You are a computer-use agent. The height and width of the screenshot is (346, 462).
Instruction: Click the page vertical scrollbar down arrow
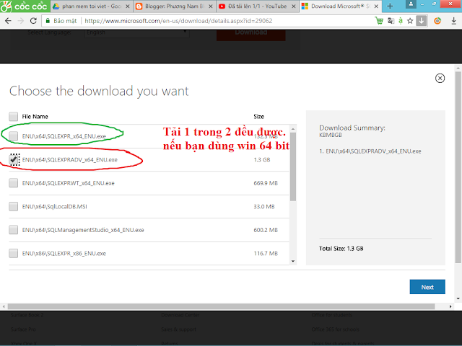pos(458,298)
